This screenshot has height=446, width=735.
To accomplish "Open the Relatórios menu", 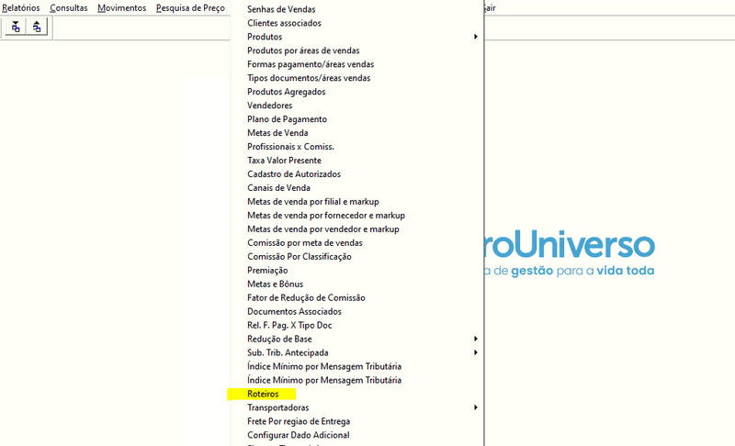I will coord(21,7).
